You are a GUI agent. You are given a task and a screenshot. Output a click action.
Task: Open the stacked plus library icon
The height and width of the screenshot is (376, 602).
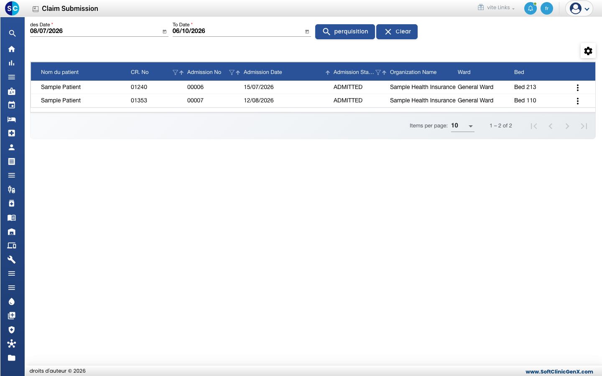[x=12, y=316]
